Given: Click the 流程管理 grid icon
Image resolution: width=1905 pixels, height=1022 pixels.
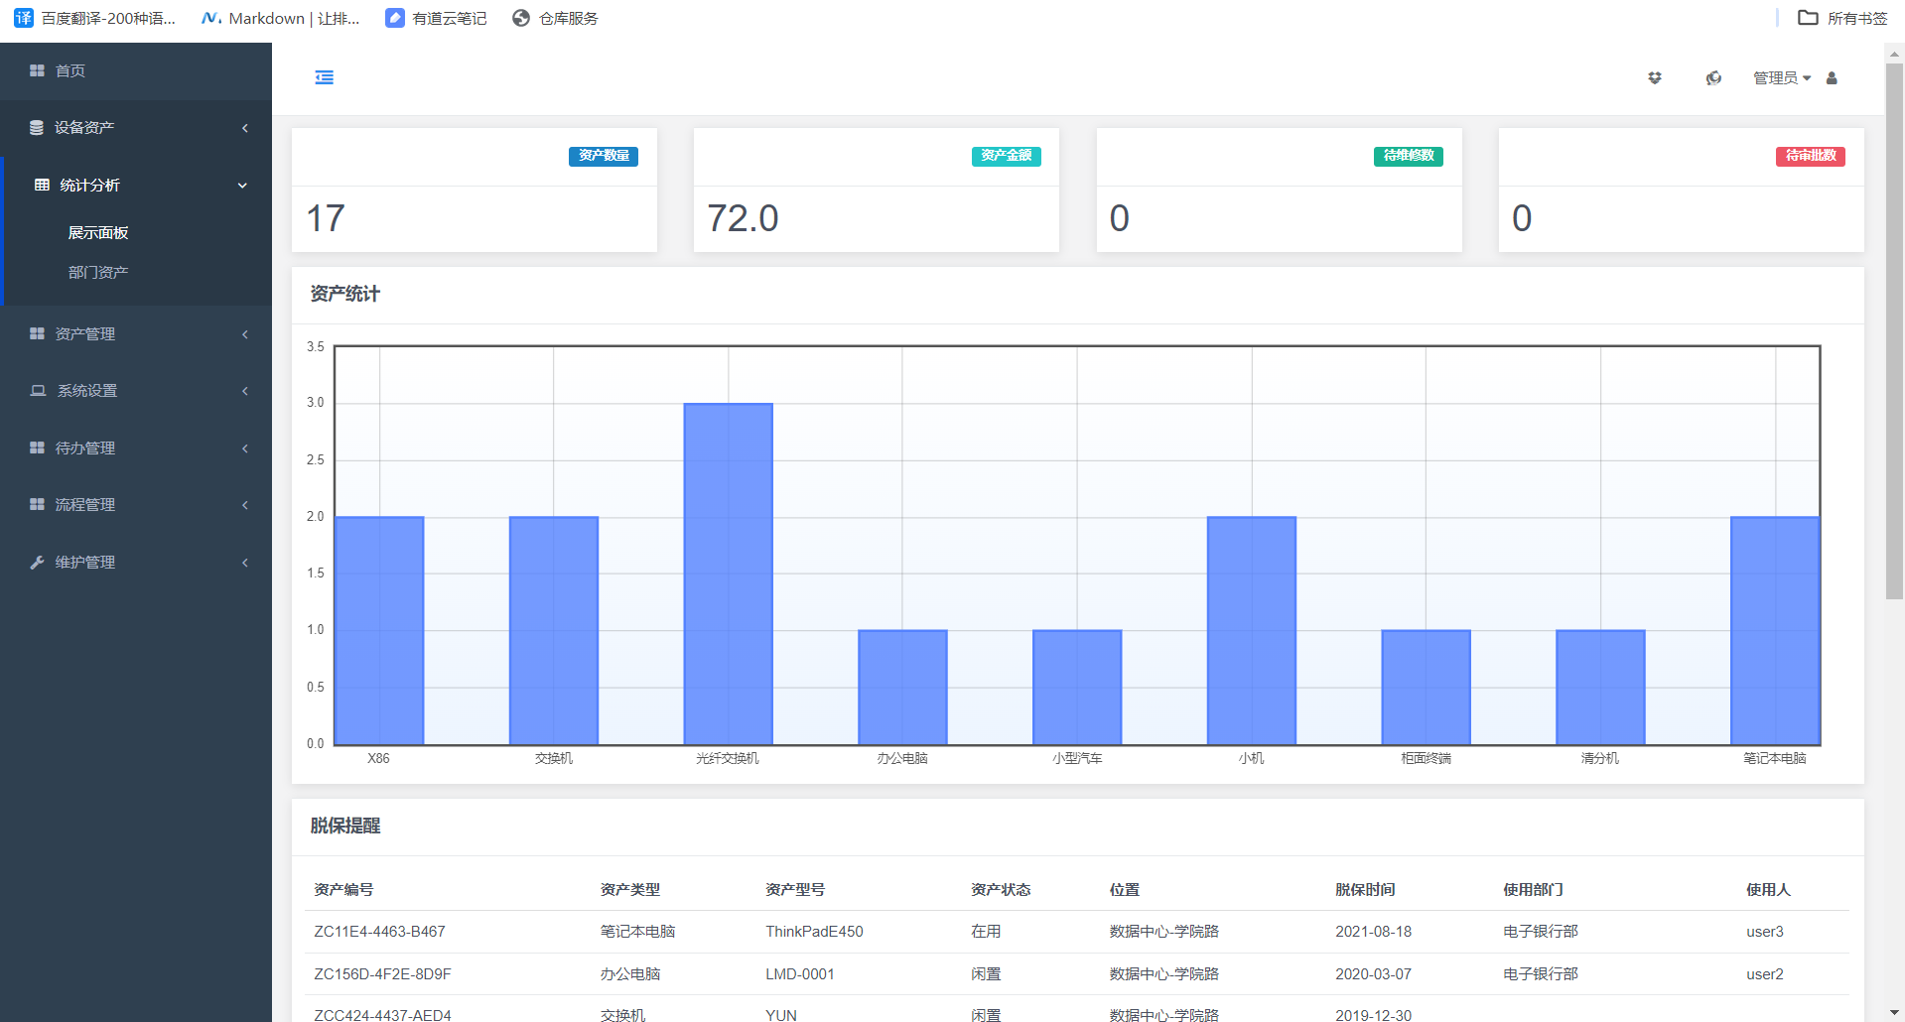Looking at the screenshot, I should pos(37,504).
